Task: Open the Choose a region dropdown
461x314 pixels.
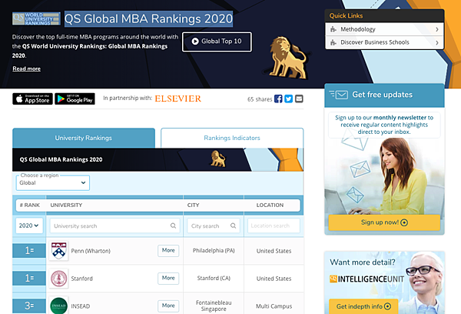Action: click(x=53, y=183)
